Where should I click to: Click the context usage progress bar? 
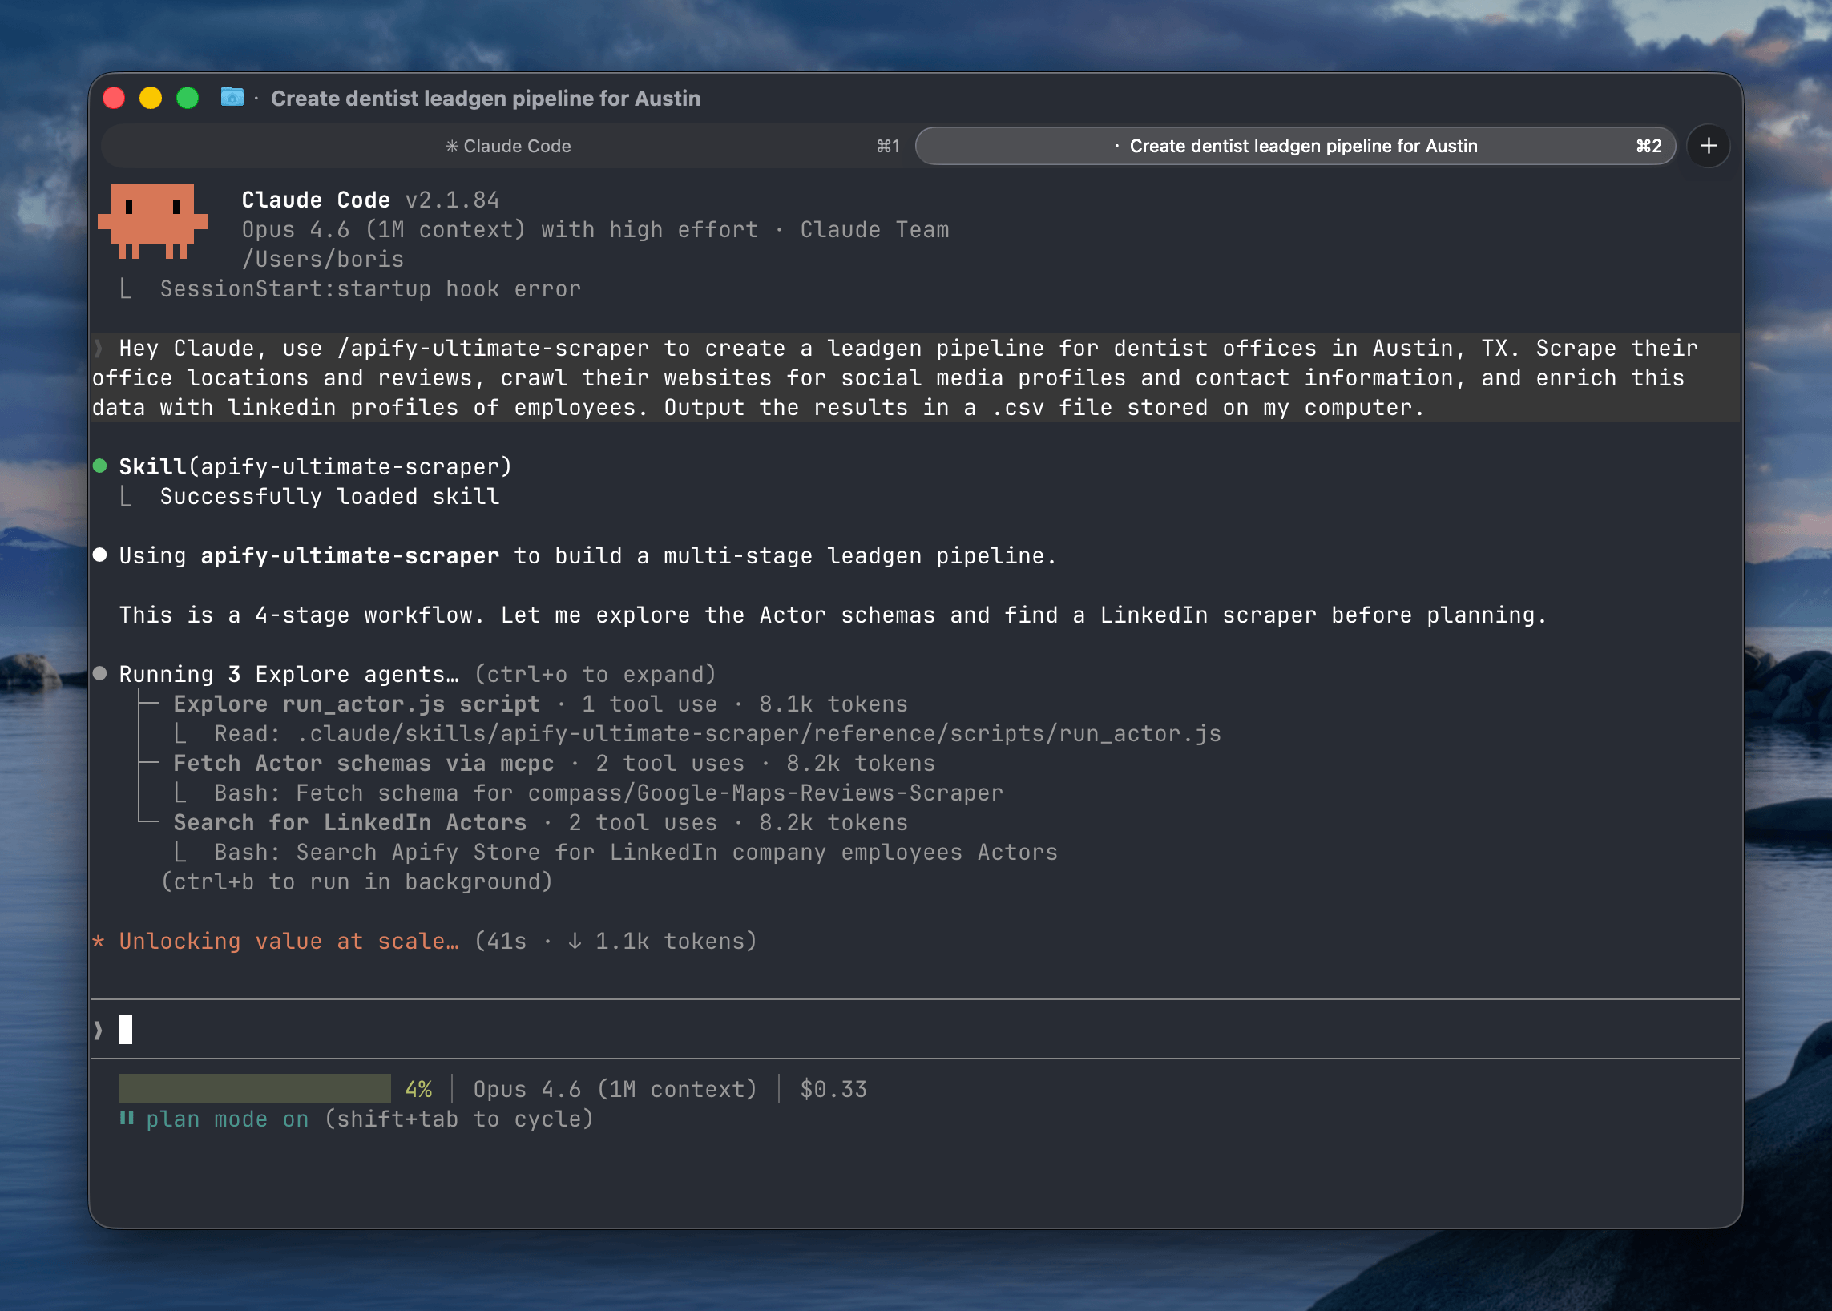click(254, 1088)
